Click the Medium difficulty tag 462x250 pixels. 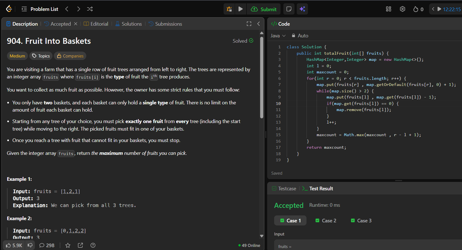coord(17,56)
